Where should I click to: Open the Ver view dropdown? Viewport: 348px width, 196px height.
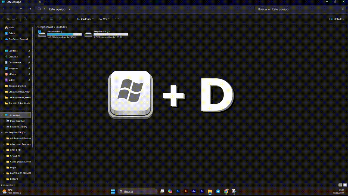point(104,19)
